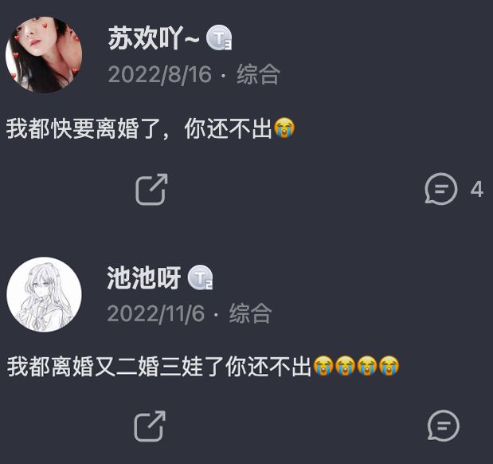
Task: Open 综合 tag on 池池呀's post
Action: coord(250,313)
